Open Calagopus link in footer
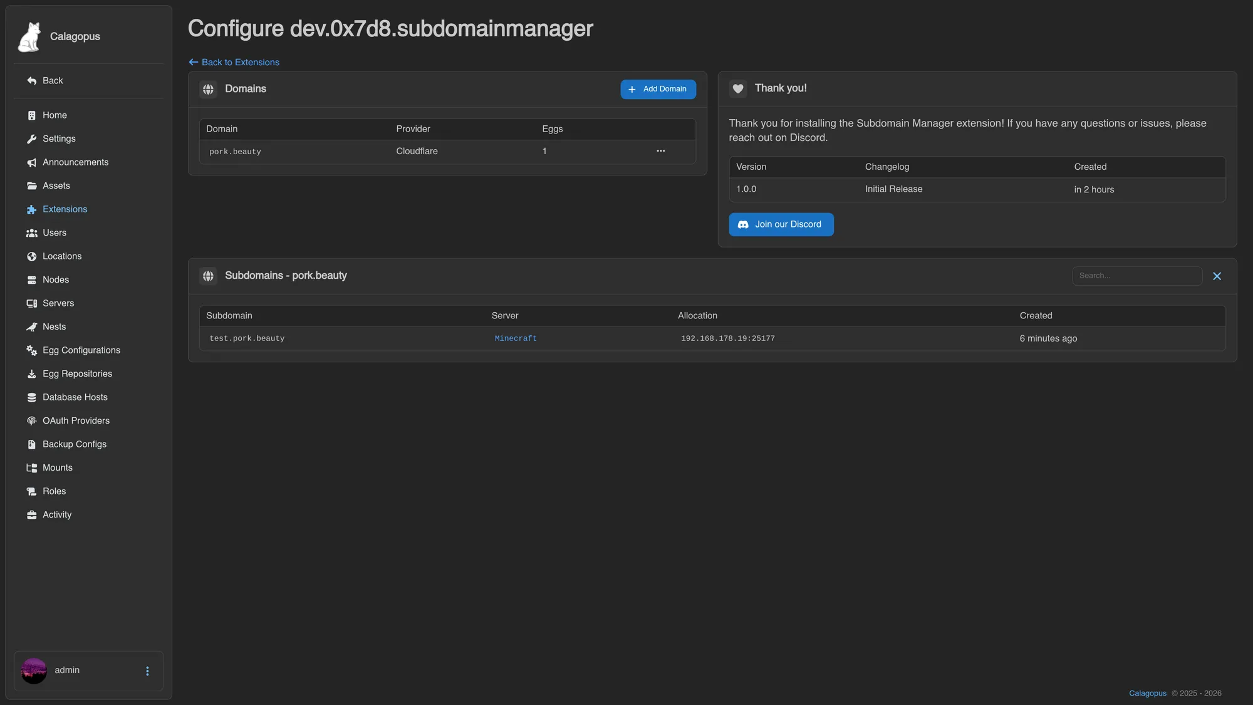 (x=1147, y=693)
